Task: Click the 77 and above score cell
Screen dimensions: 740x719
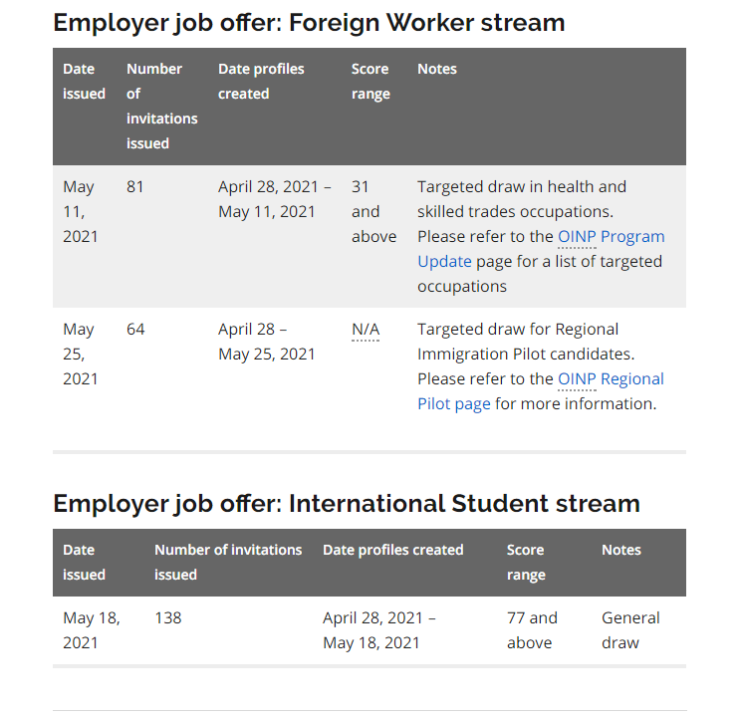Action: [532, 630]
